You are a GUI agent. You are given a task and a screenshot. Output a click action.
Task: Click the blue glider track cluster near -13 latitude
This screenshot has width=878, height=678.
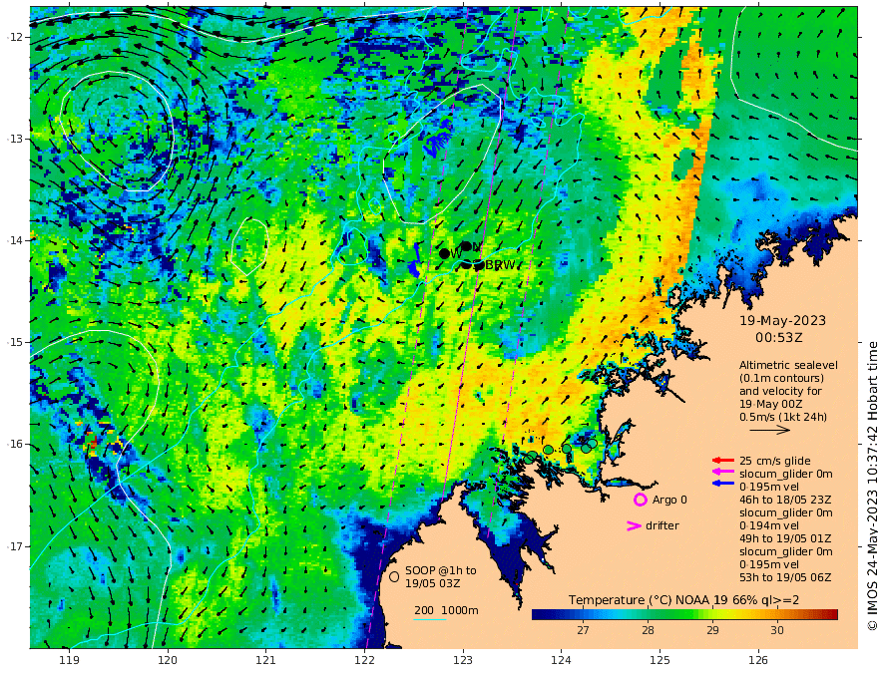click(438, 137)
